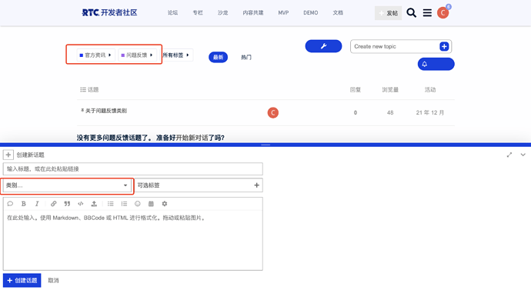Toggle composer fullscreen with the expand arrows

coord(509,155)
